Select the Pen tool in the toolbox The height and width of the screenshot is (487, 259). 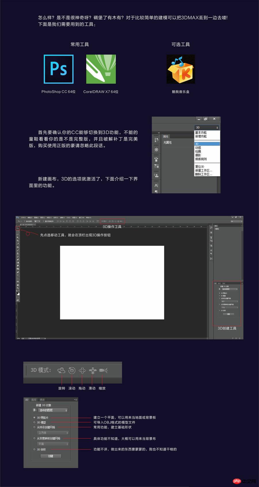18,272
